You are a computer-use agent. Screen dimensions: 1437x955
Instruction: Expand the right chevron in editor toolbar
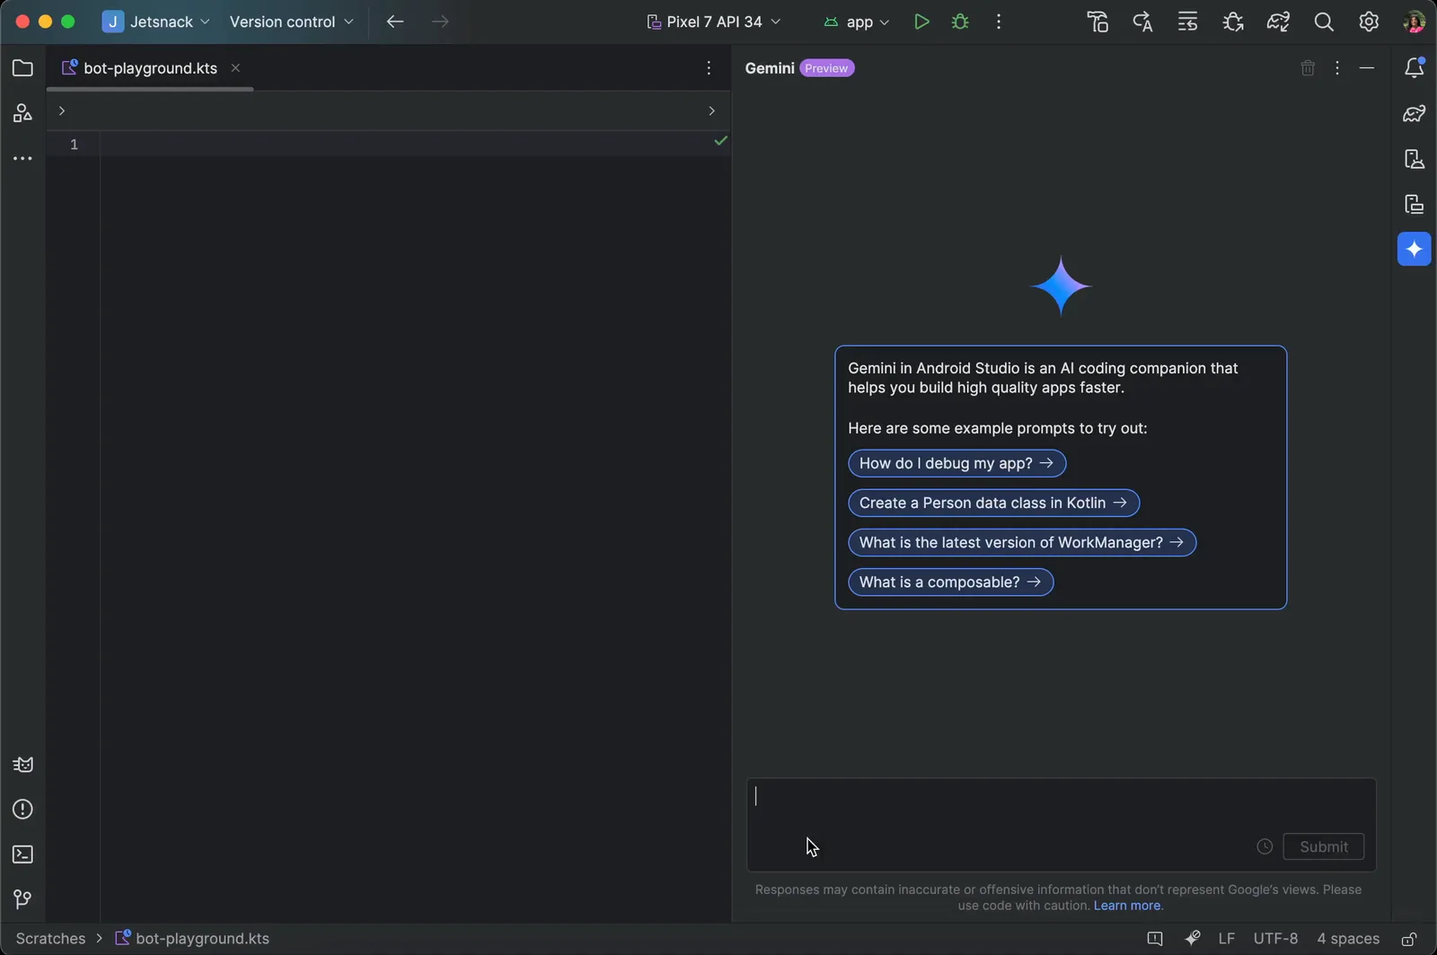coord(711,110)
